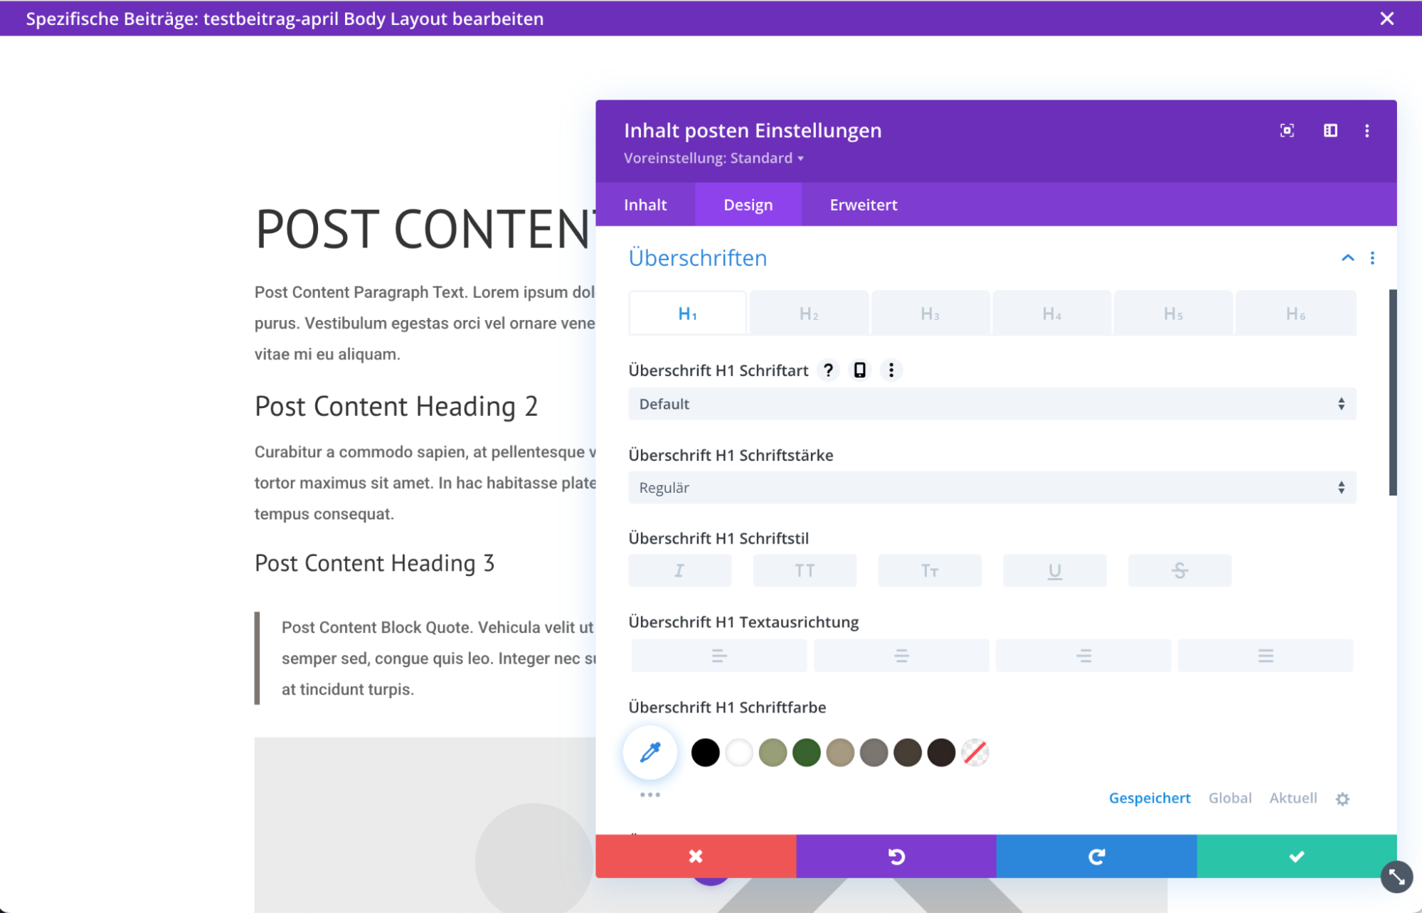Click the snap-to-sidebar columns icon

[x=1330, y=131]
